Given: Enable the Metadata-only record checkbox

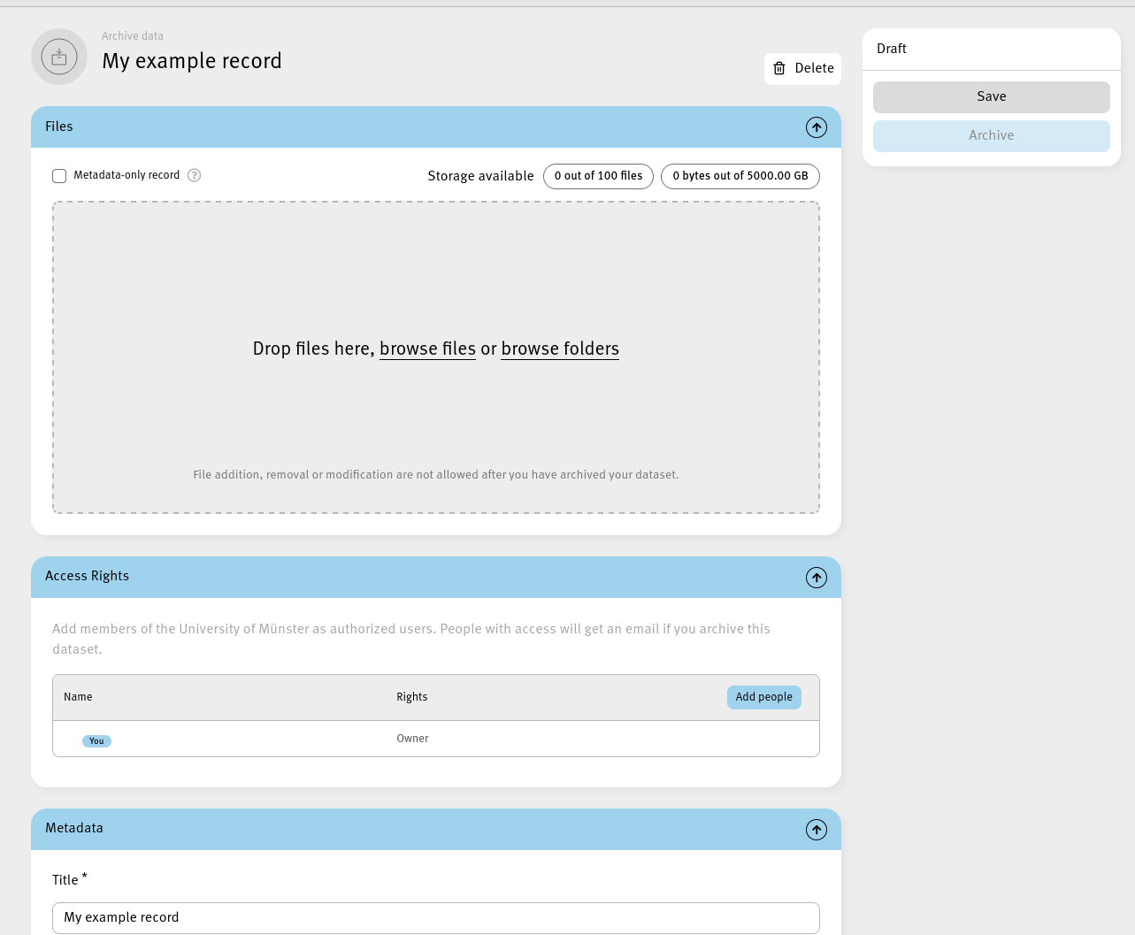Looking at the screenshot, I should pos(59,175).
